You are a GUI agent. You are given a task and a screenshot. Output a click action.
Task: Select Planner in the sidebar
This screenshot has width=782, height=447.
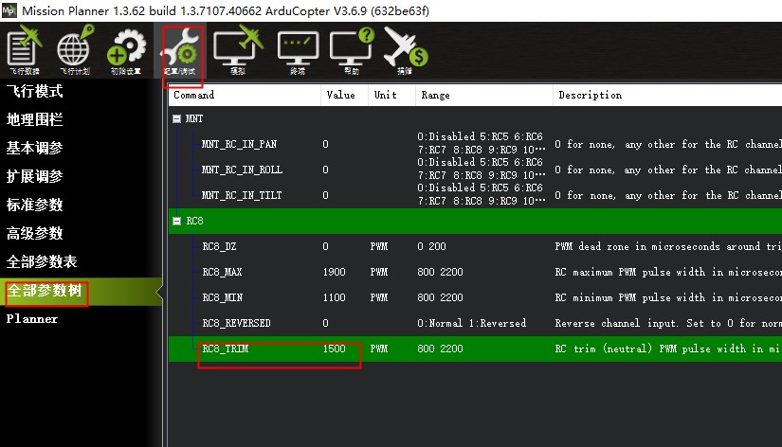(x=32, y=319)
